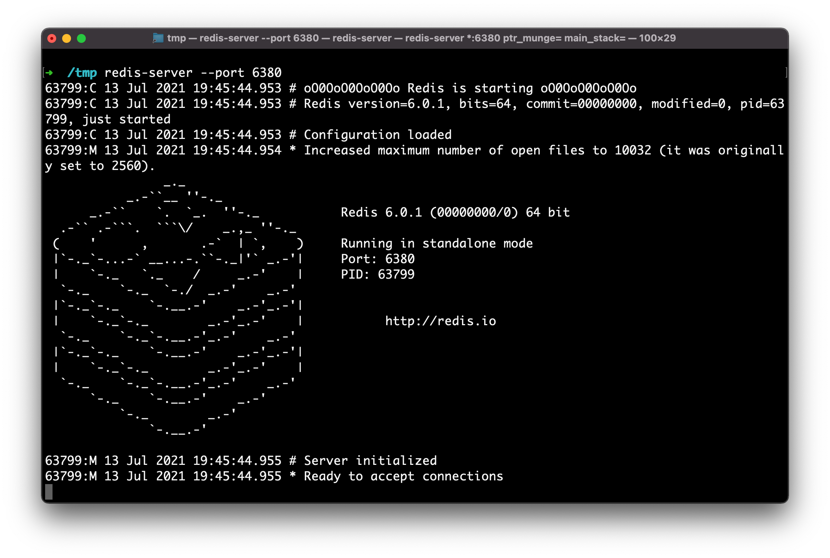Click 'Ready to accept connections' log line

click(403, 476)
